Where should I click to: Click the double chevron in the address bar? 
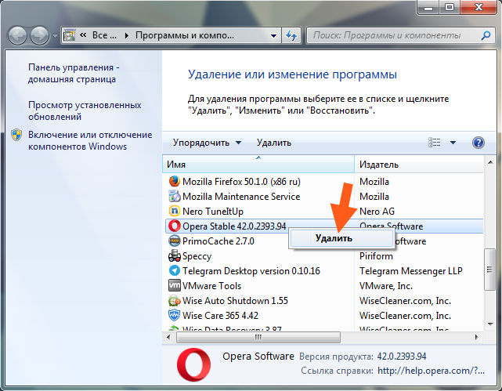(83, 35)
